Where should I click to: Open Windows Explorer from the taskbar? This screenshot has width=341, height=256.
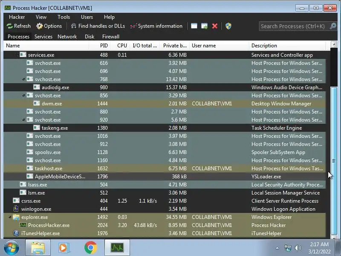pos(38,248)
